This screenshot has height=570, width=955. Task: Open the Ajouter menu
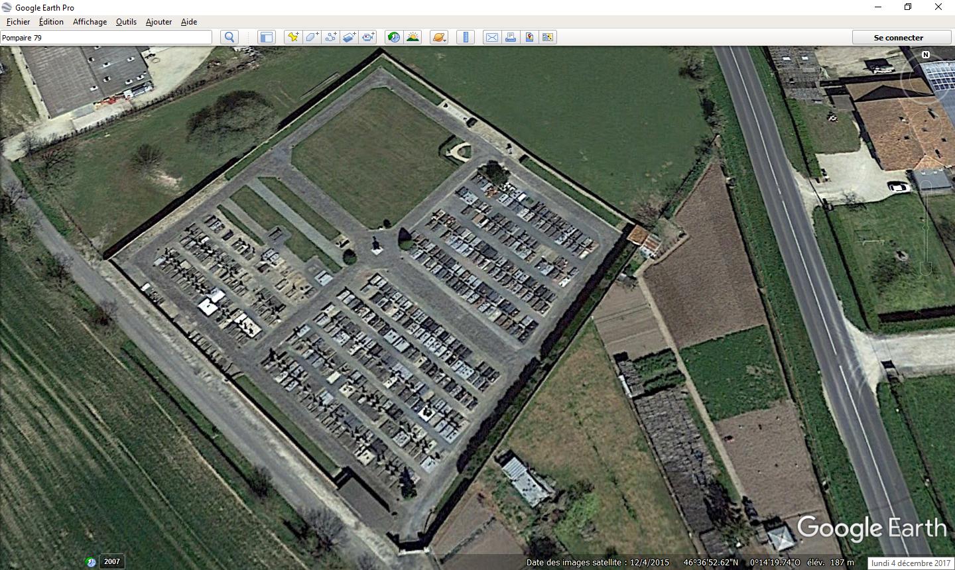[159, 22]
